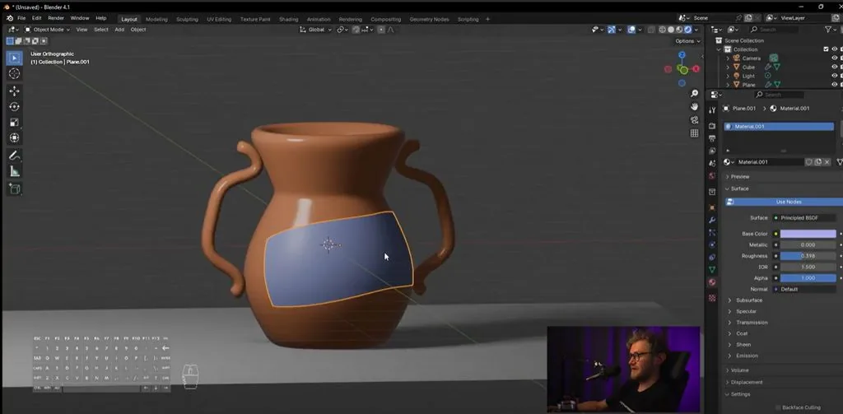Toggle the camera view icon
Viewport: 843px width, 414px height.
tap(694, 119)
